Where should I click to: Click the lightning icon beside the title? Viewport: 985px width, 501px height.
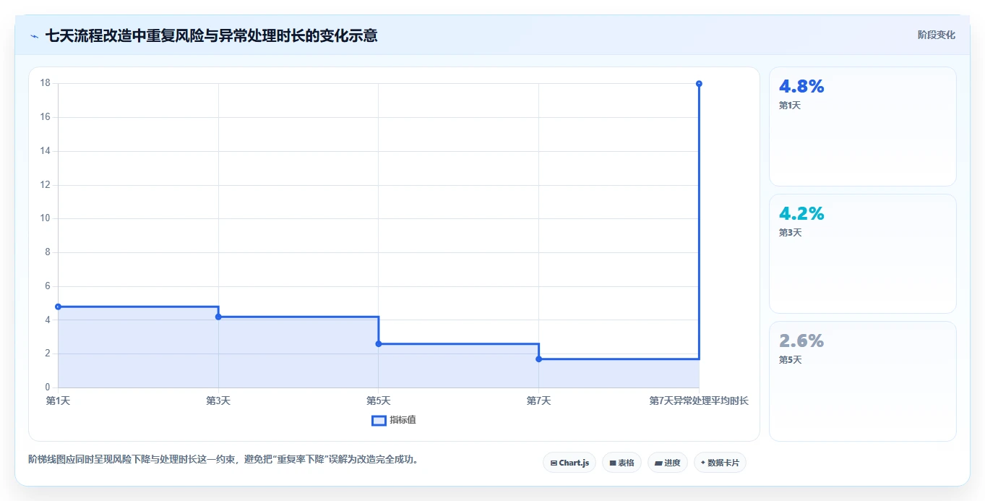click(x=34, y=36)
